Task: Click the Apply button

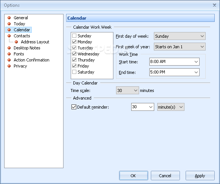Action: click(200, 175)
